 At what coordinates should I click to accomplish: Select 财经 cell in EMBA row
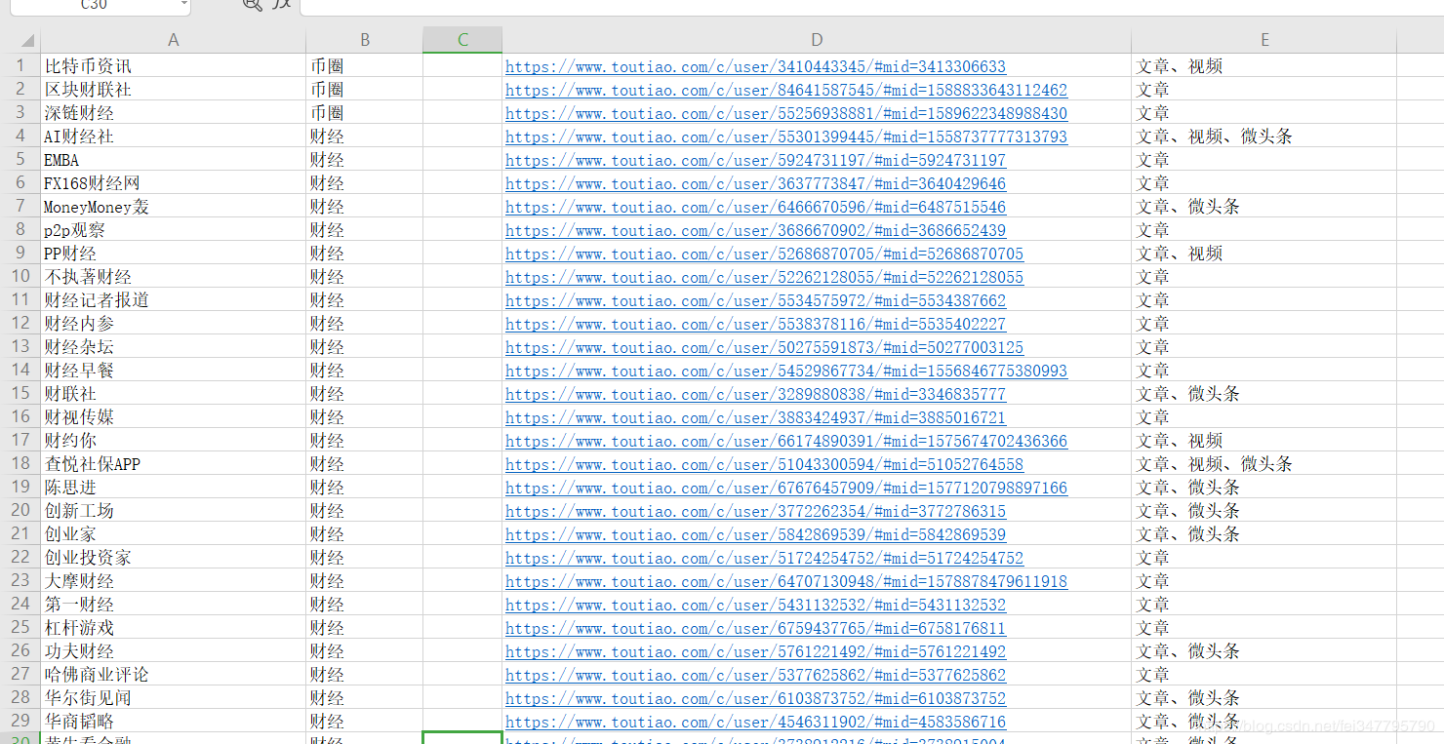click(x=365, y=159)
